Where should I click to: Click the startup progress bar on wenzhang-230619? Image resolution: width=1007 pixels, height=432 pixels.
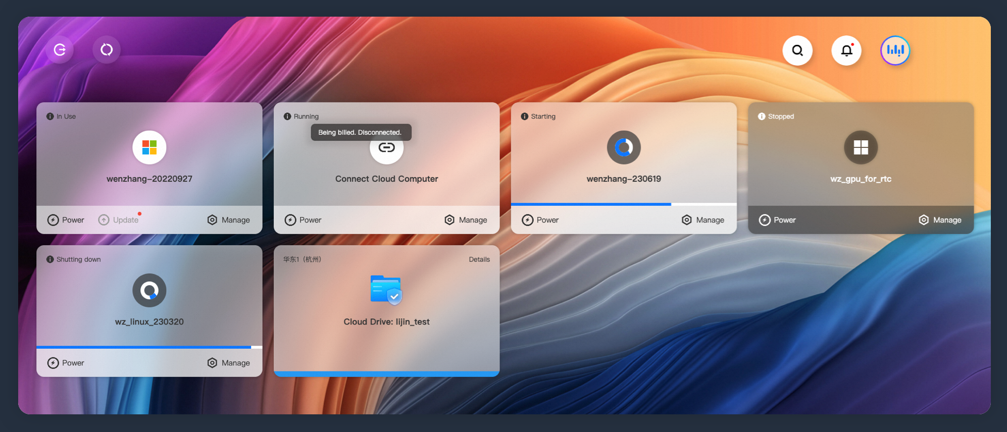click(624, 204)
